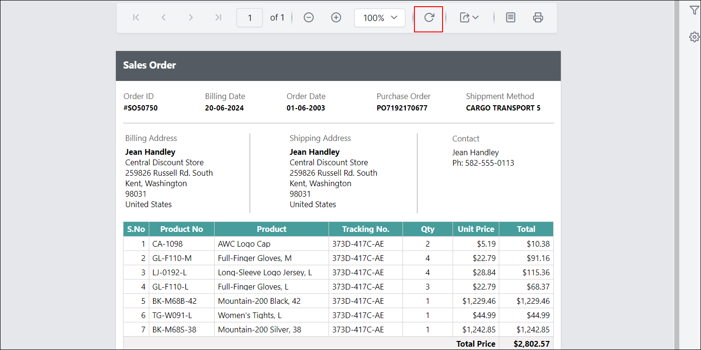This screenshot has height=350, width=701.
Task: Jump to the first page of the report
Action: click(x=136, y=17)
